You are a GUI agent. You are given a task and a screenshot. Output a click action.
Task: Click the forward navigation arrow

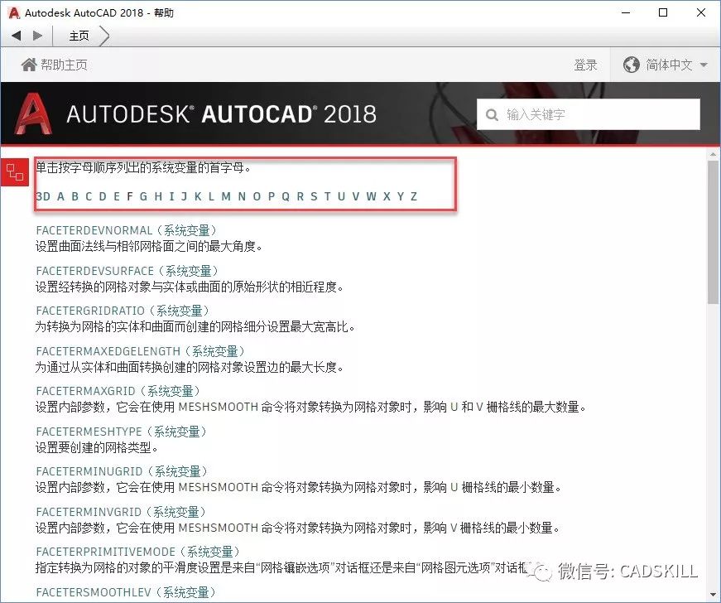pyautogui.click(x=38, y=36)
